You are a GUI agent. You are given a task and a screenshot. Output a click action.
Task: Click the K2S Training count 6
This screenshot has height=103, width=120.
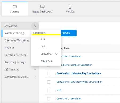coord(35,69)
